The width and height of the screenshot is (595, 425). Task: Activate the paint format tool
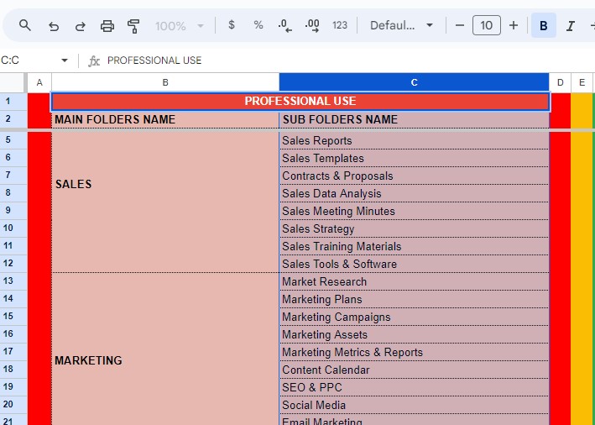[133, 26]
